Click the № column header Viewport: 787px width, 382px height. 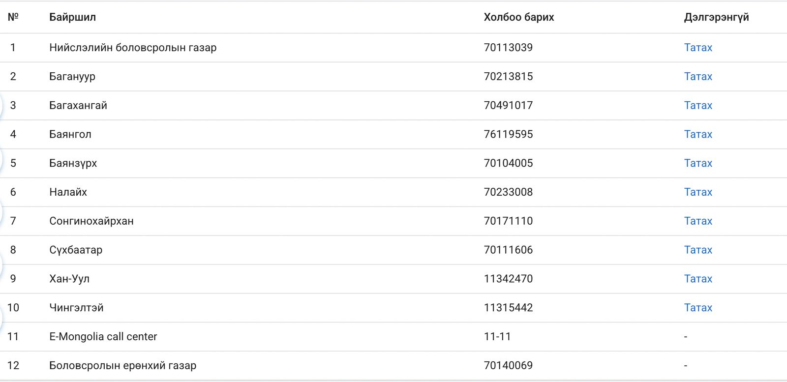(13, 17)
